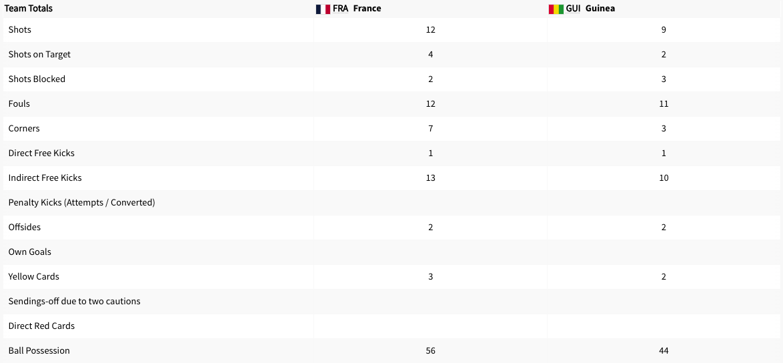Click the Yellow Cards row label
This screenshot has width=783, height=363.
[33, 276]
